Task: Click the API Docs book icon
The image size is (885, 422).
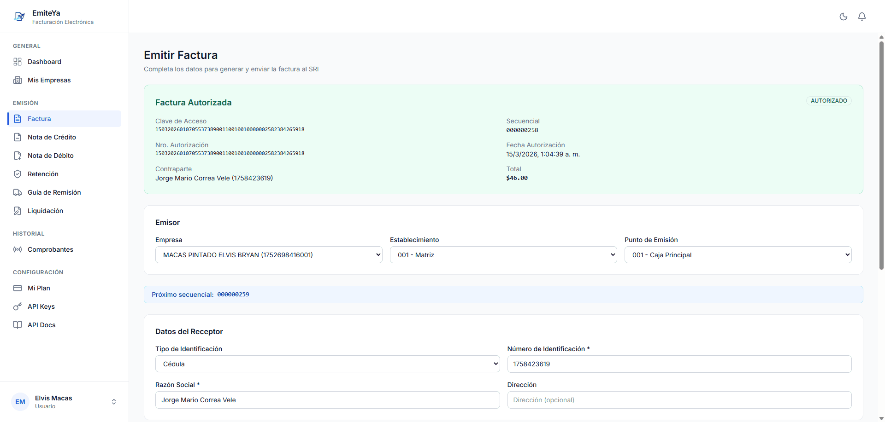Action: point(18,325)
